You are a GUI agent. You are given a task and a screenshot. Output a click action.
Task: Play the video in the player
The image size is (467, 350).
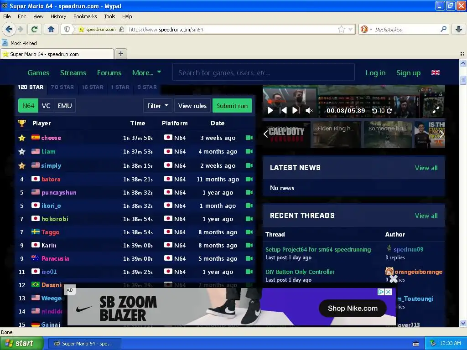[x=270, y=110]
